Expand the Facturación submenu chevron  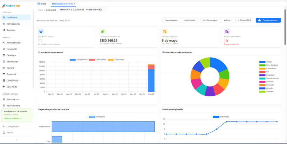tap(19, 49)
